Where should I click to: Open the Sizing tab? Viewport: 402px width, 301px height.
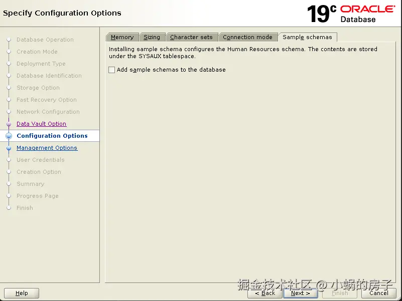coord(152,37)
